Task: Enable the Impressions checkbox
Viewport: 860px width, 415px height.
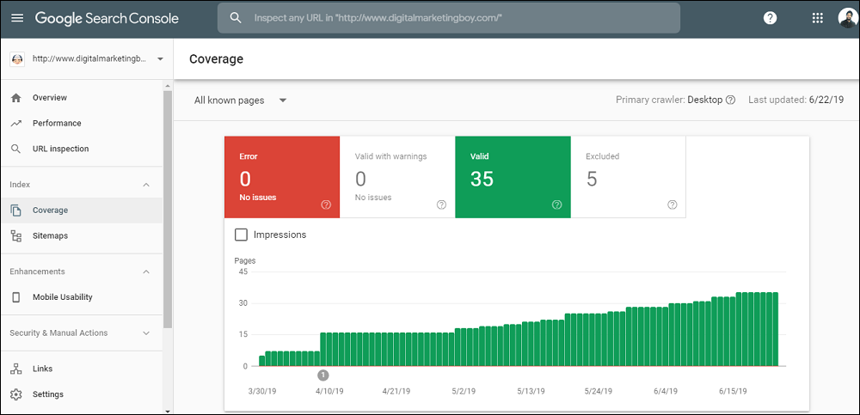Action: click(241, 235)
